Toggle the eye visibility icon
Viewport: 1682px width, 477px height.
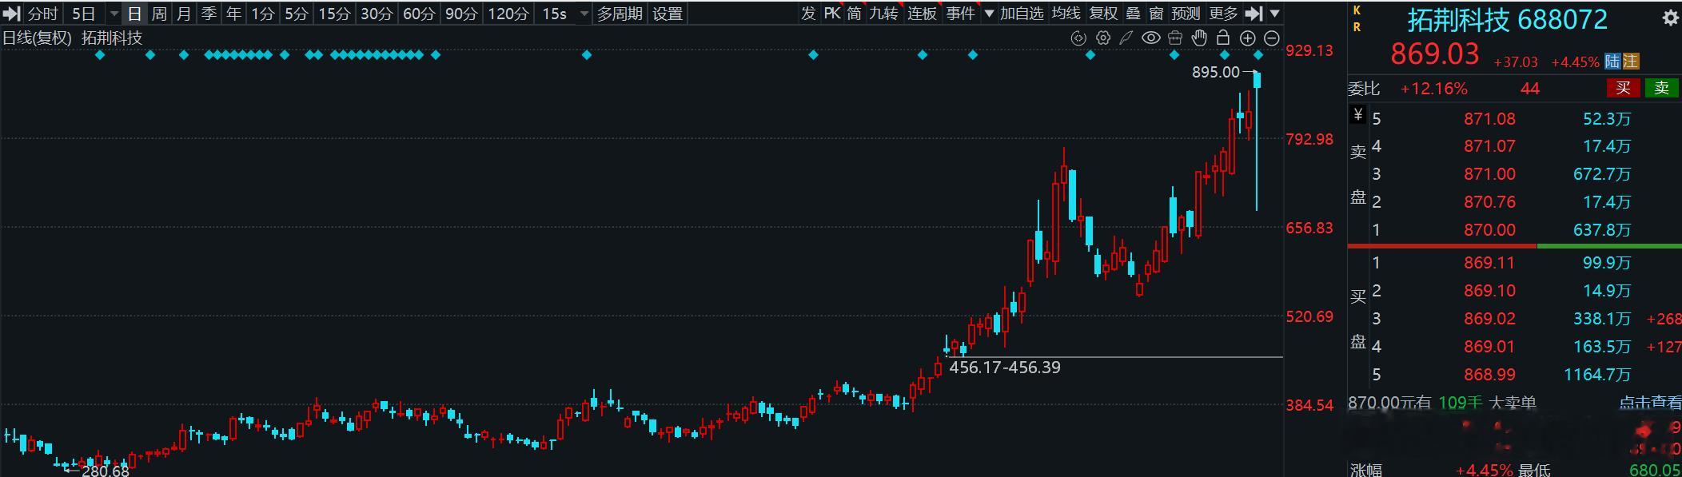tap(1150, 38)
